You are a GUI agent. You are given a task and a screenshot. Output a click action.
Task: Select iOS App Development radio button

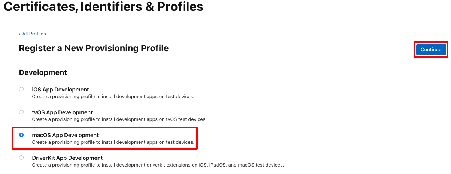21,89
